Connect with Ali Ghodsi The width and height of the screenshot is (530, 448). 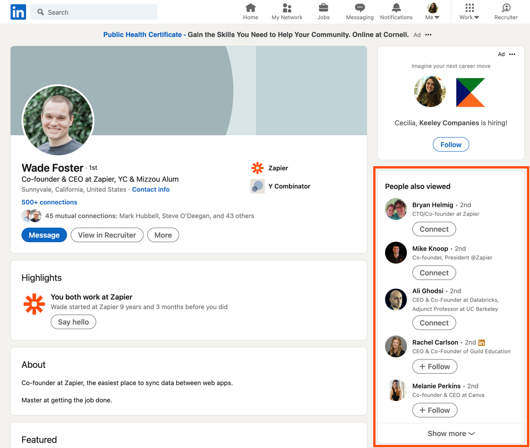click(434, 323)
